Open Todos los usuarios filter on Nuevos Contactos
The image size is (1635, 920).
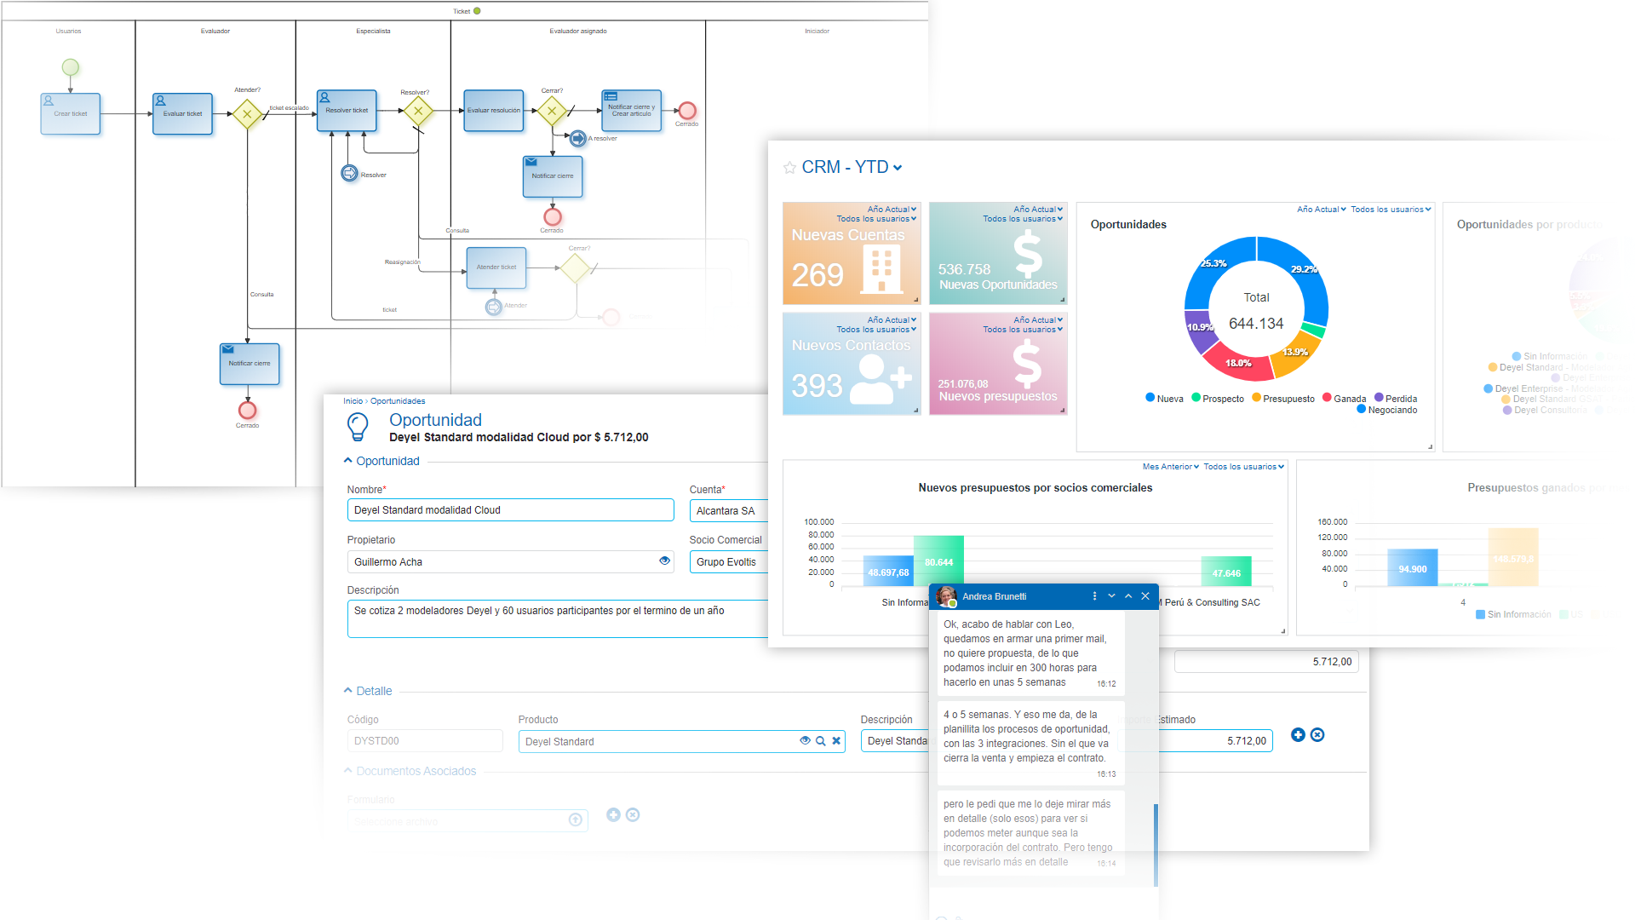click(x=876, y=330)
